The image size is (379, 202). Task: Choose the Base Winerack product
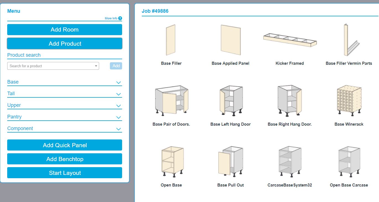tap(349, 100)
